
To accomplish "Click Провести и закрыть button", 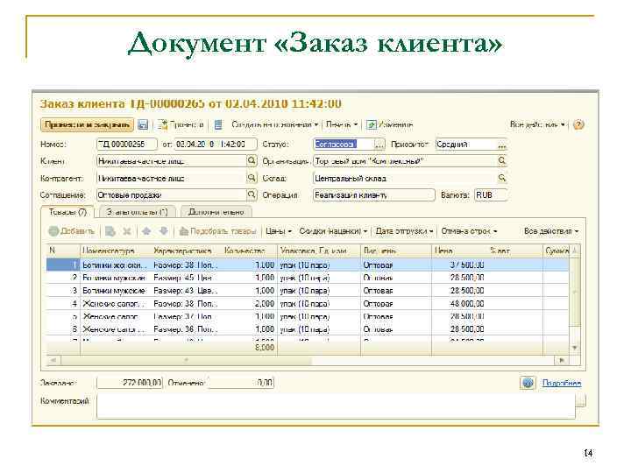I will pyautogui.click(x=87, y=124).
